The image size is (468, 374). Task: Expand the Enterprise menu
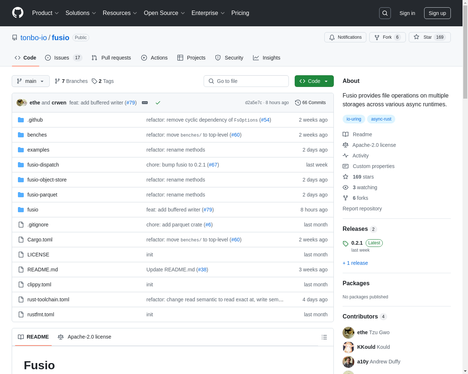[x=208, y=13]
